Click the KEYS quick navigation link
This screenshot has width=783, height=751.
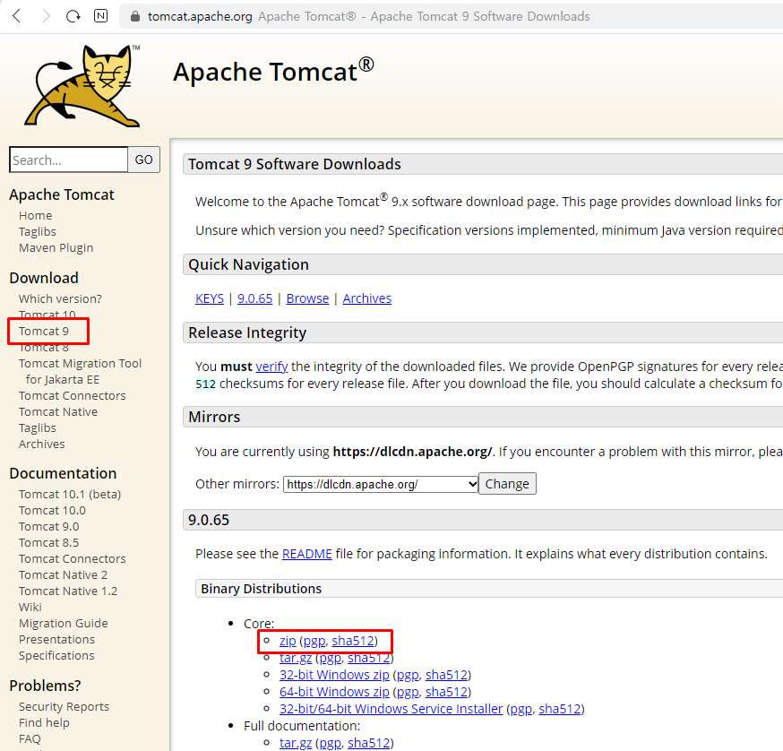(x=210, y=298)
